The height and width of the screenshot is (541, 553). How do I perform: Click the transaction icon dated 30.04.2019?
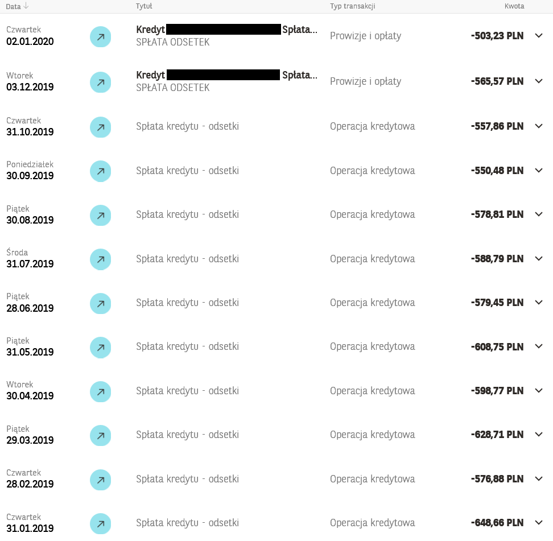(101, 392)
